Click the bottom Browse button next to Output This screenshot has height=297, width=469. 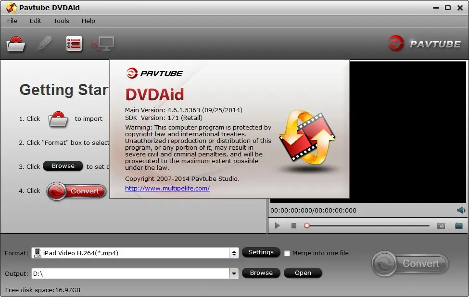coord(261,273)
